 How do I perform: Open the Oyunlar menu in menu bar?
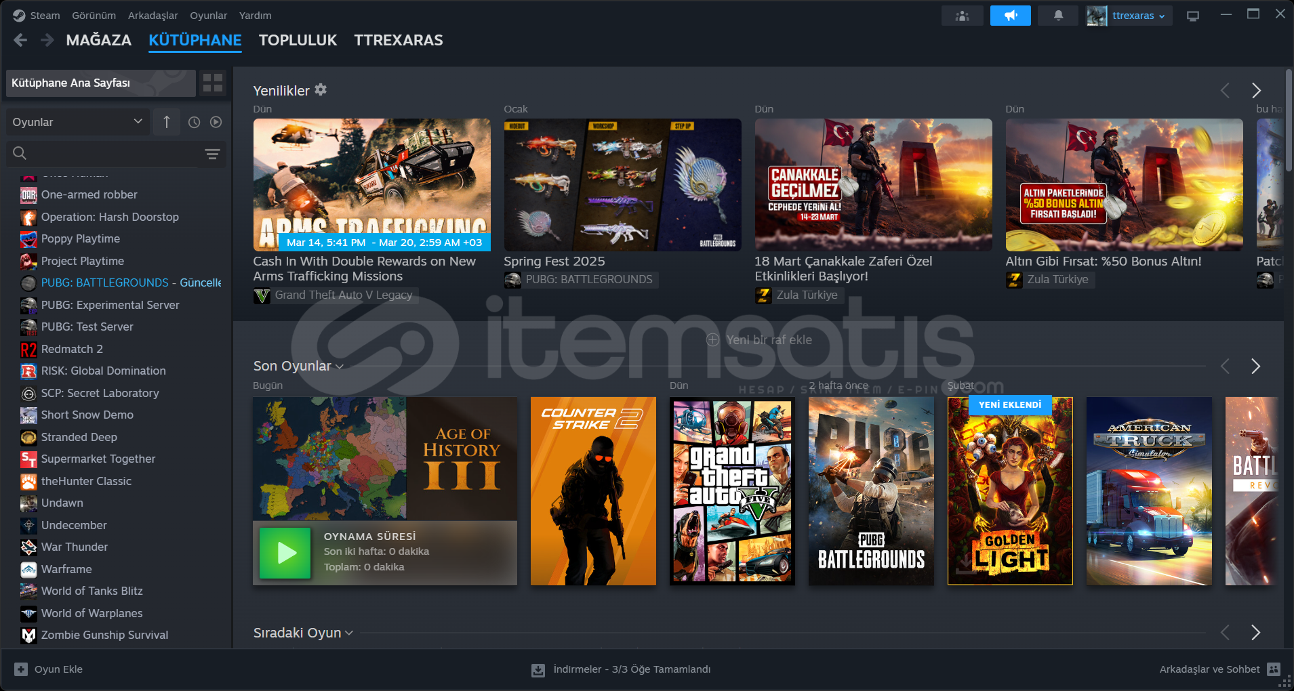208,15
